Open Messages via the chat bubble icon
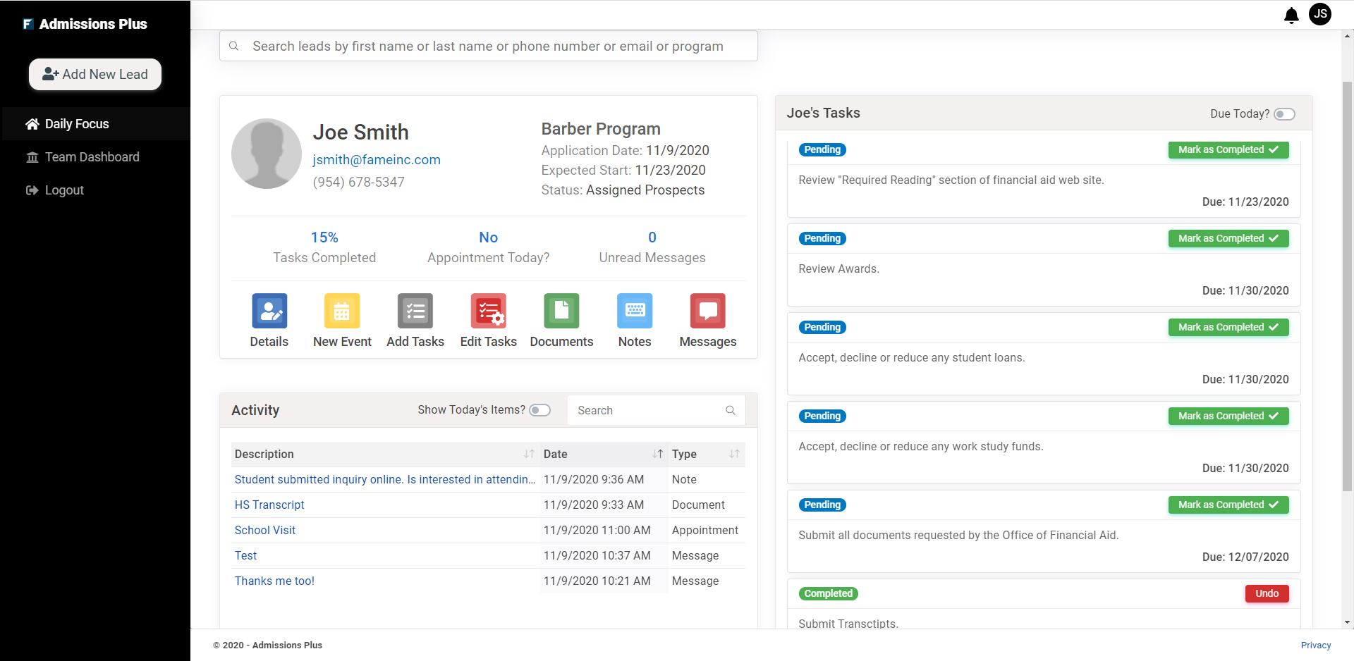 click(707, 311)
